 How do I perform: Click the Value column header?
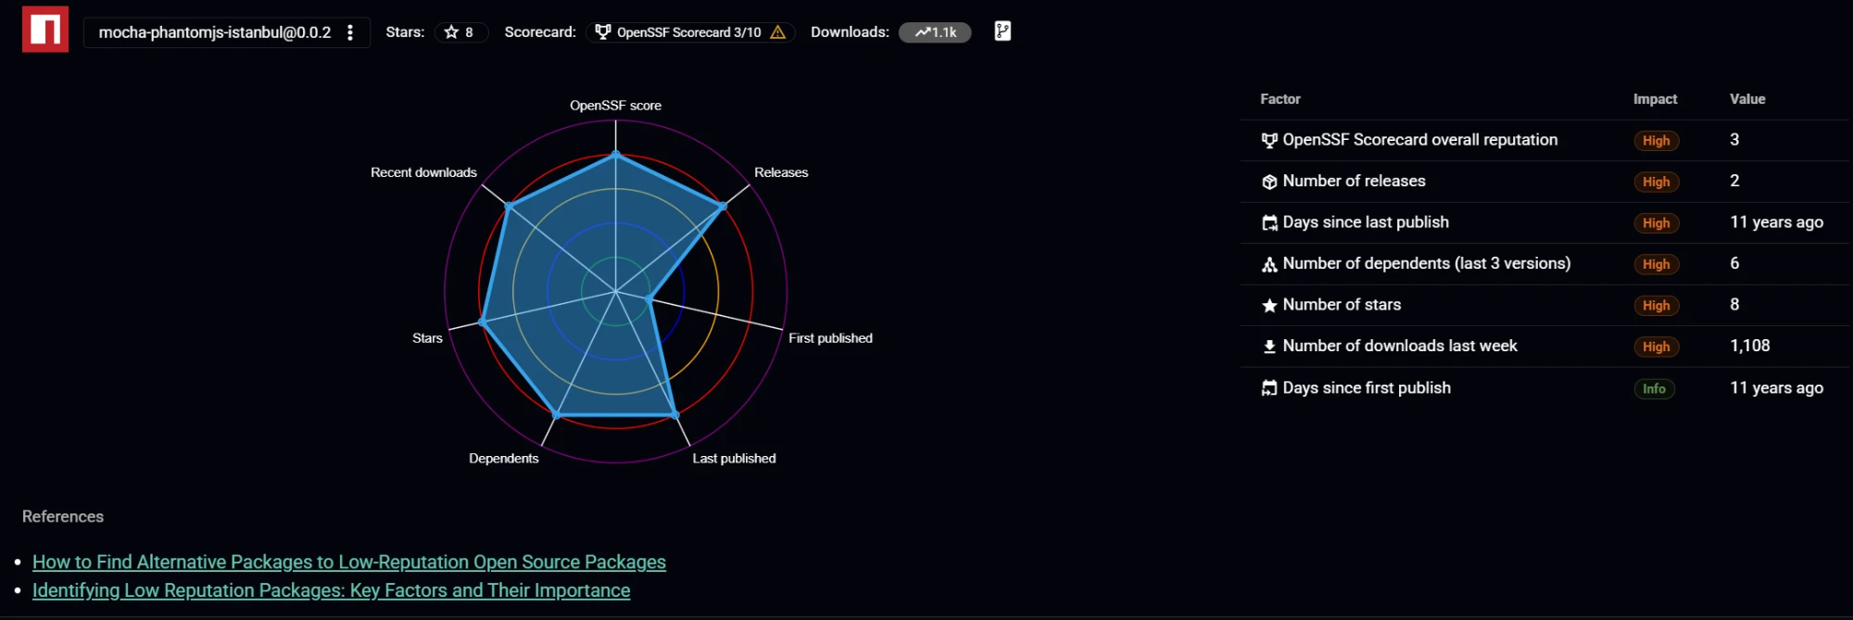coord(1747,99)
